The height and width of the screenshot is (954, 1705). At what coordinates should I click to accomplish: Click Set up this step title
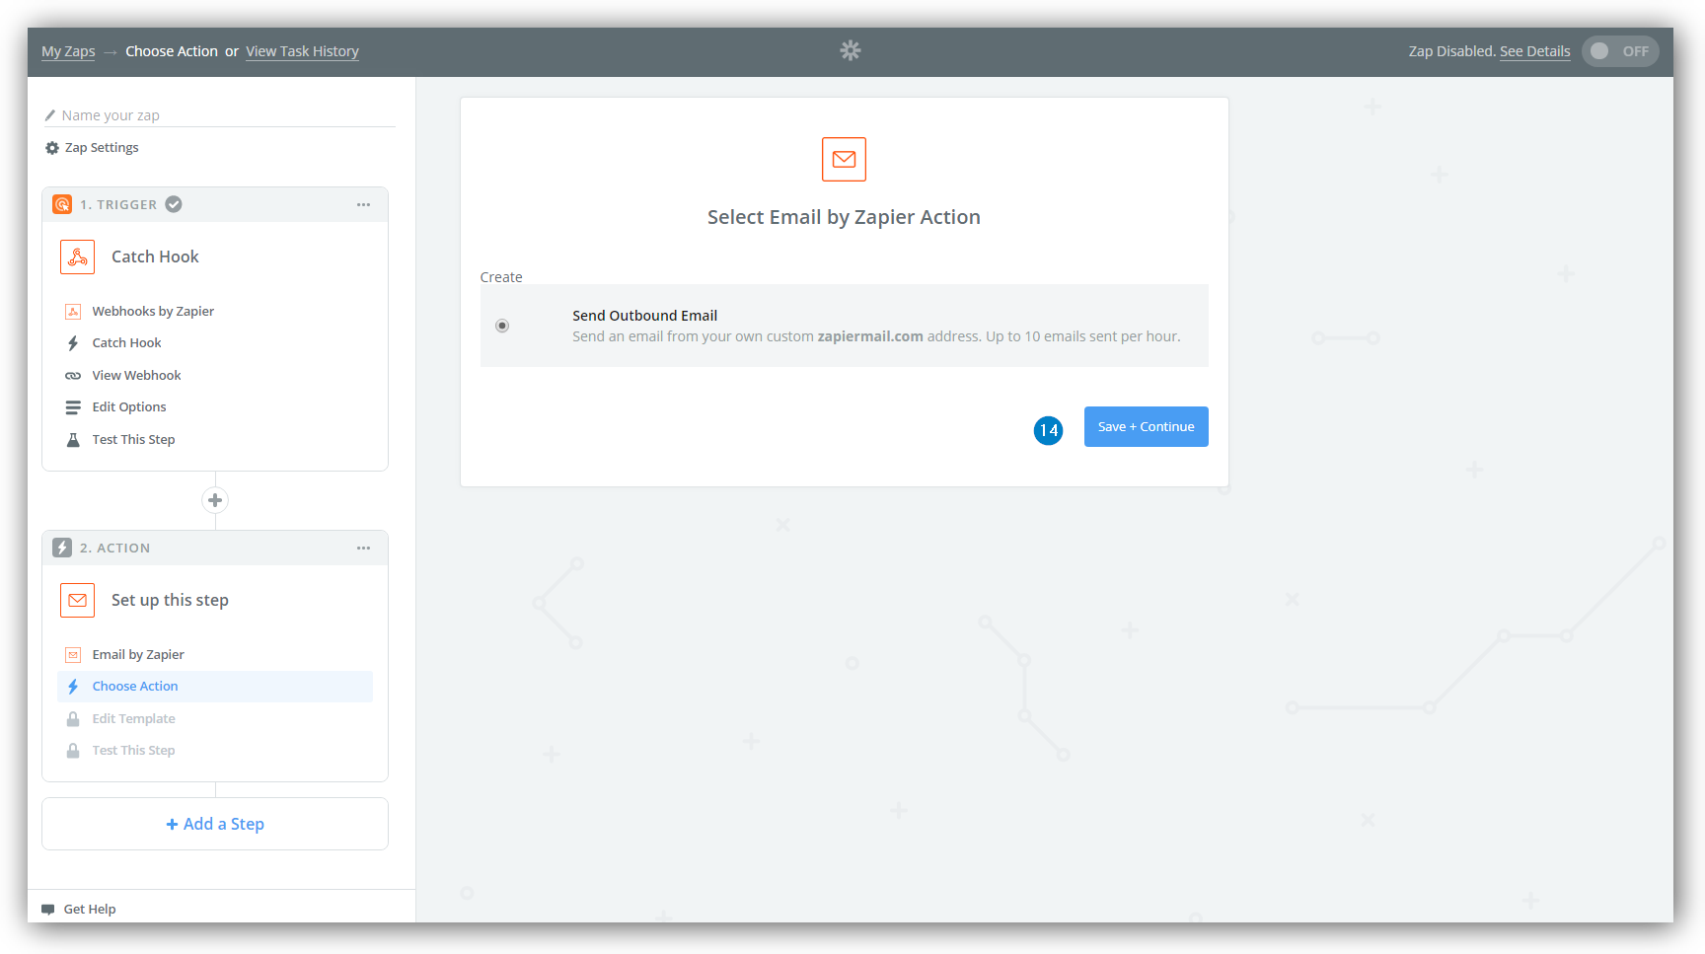pyautogui.click(x=170, y=600)
